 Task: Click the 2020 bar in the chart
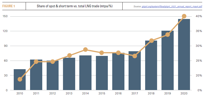184,55
